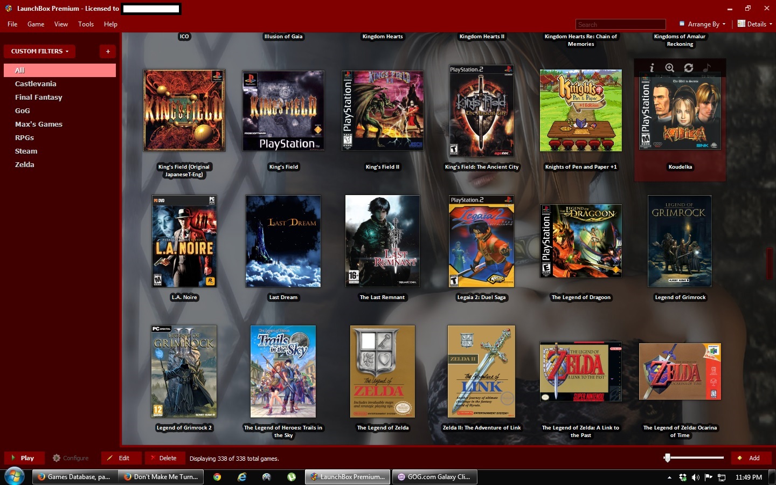Select Legend of Grimrock 2 cover

[x=184, y=372]
